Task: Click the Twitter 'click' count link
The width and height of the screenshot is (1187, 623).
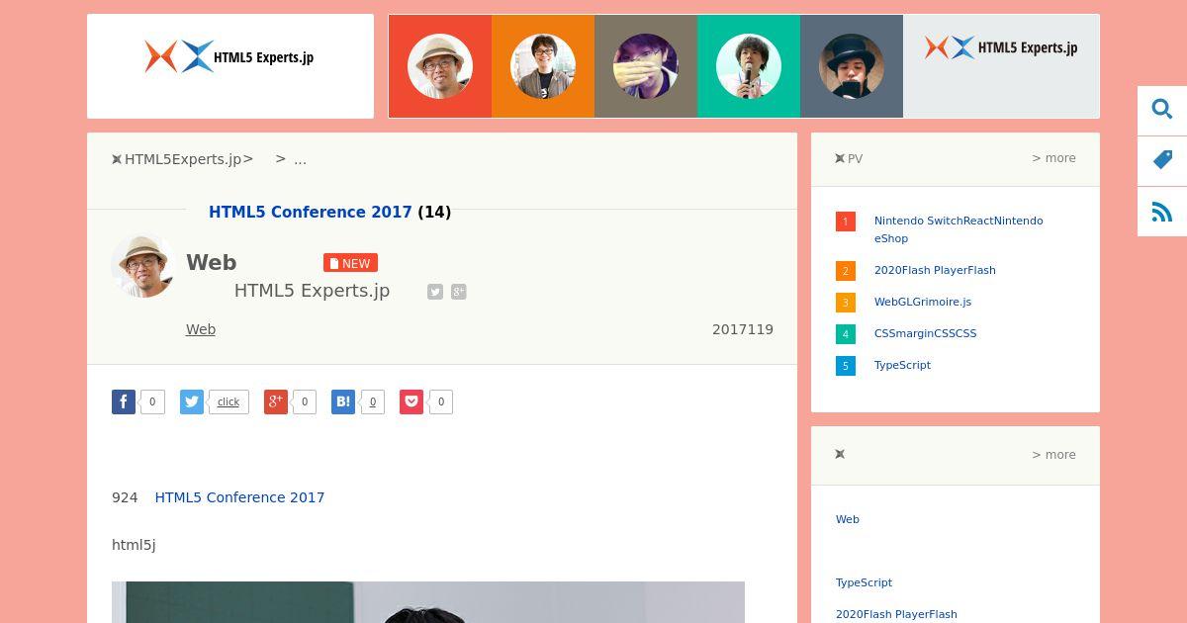Action: pos(228,401)
